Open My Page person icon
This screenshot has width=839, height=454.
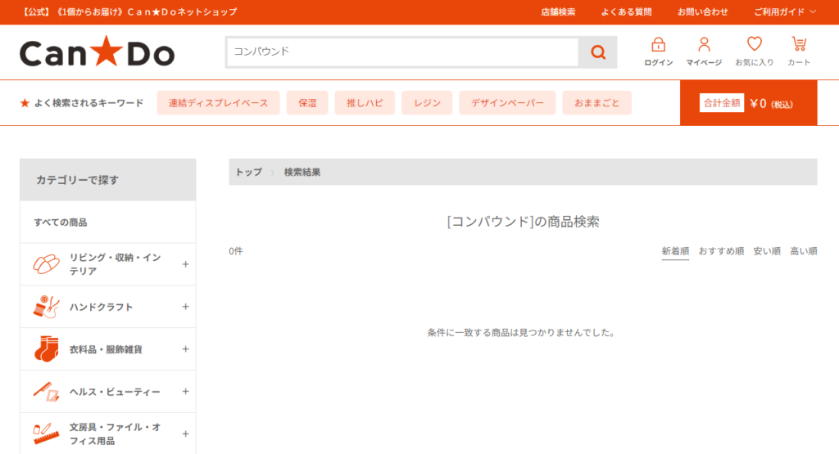click(704, 45)
